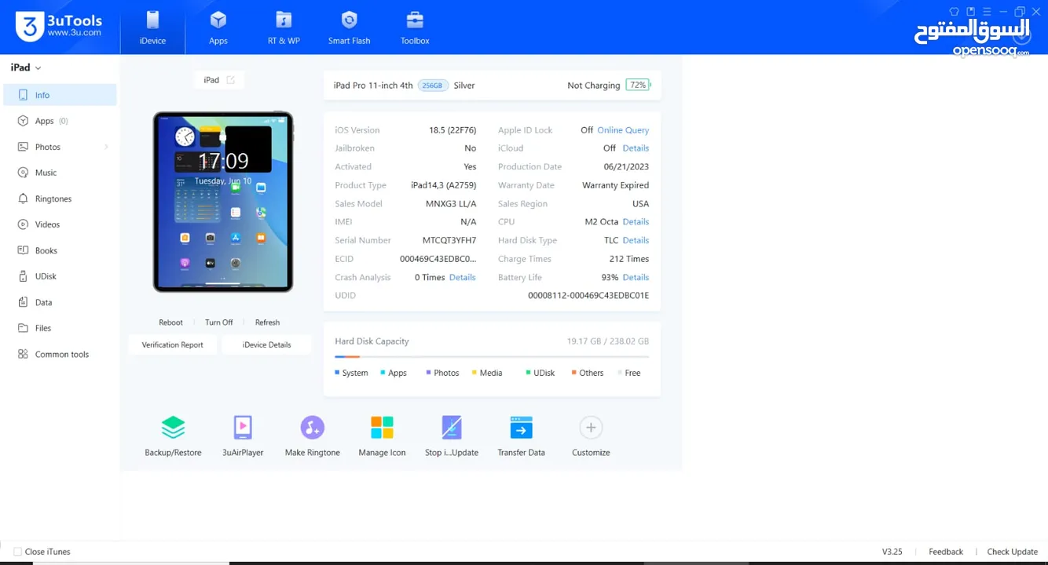Click the UDID value 00008112-000469C43EDBC01E
Image resolution: width=1048 pixels, height=565 pixels.
[588, 296]
